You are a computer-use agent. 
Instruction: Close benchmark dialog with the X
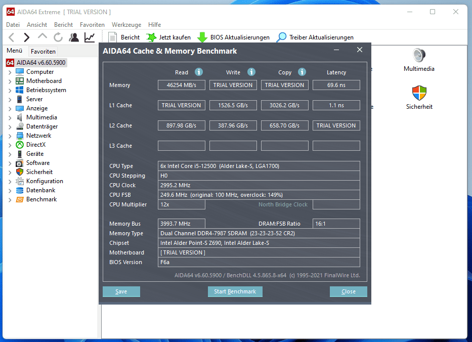359,50
